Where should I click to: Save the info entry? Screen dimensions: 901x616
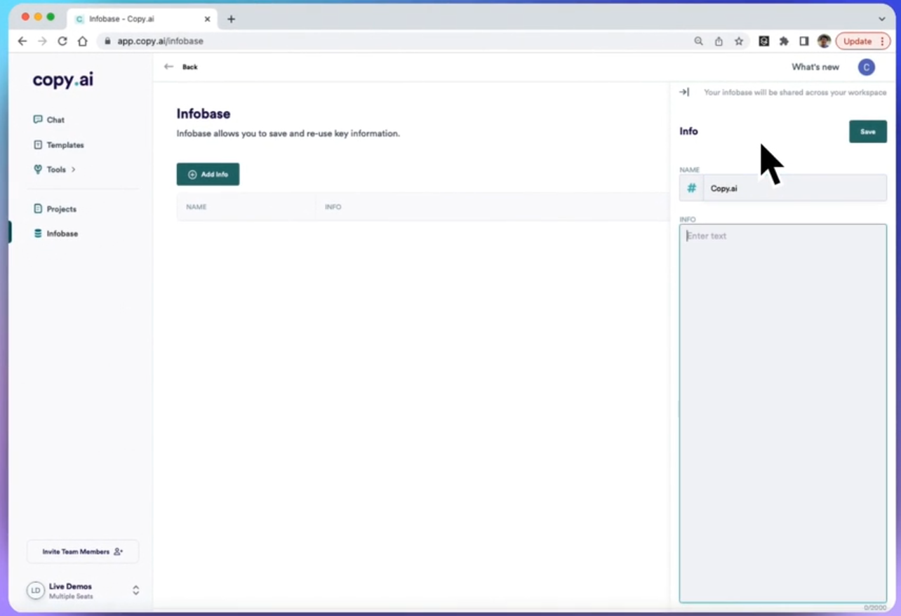(x=868, y=132)
